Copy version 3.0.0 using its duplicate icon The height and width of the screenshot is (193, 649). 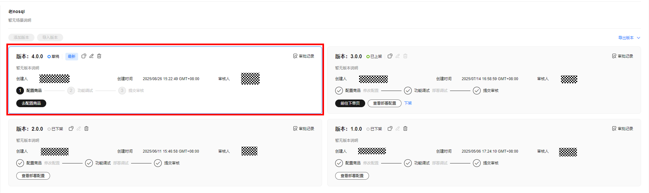point(390,56)
